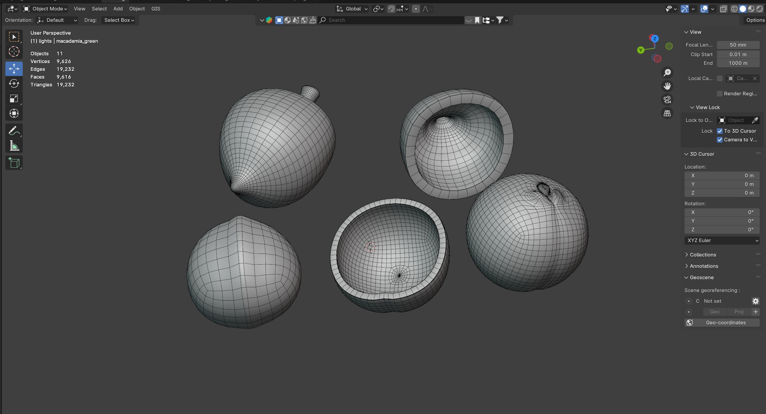Open the GIS menu
This screenshot has width=766, height=414.
point(156,9)
